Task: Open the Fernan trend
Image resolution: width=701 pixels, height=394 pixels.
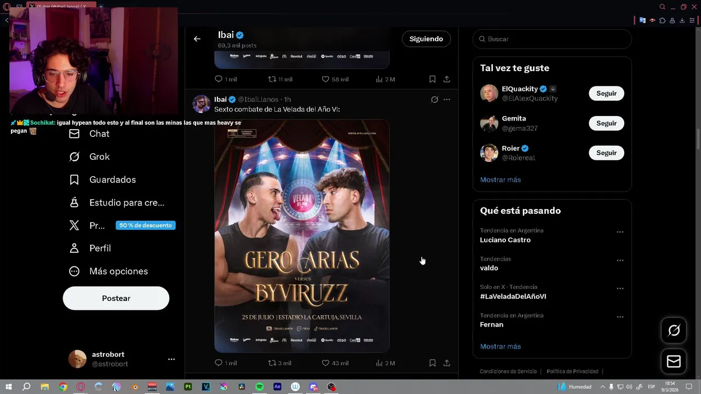Action: pyautogui.click(x=492, y=325)
